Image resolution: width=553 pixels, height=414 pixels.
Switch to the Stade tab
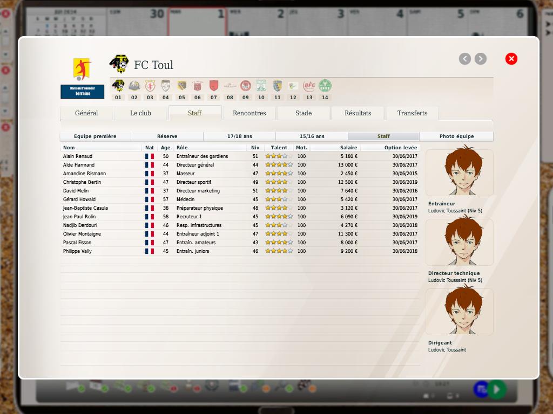pos(304,113)
